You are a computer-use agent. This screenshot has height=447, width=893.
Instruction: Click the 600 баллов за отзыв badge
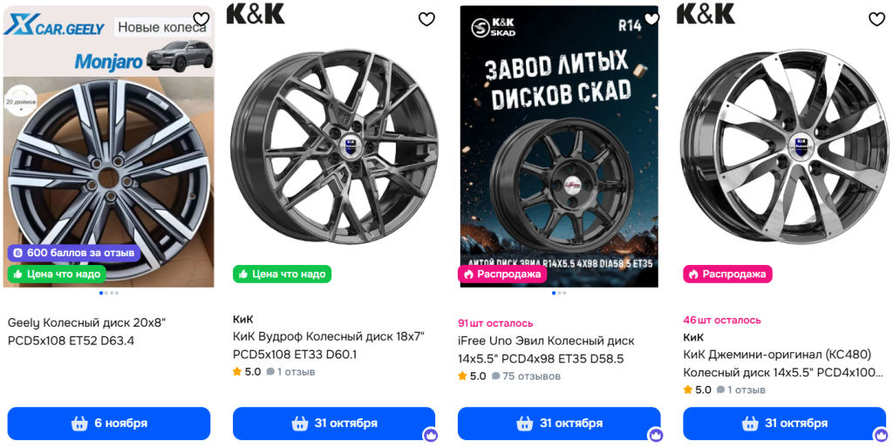pyautogui.click(x=74, y=253)
